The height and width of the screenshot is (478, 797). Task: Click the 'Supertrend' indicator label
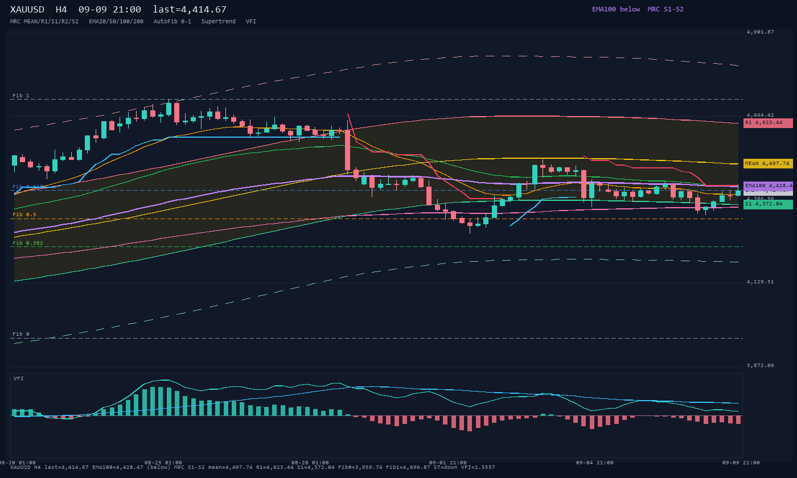coord(219,22)
